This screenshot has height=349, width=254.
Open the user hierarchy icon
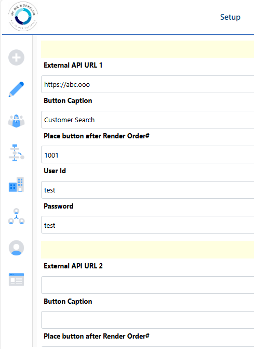[x=16, y=216]
